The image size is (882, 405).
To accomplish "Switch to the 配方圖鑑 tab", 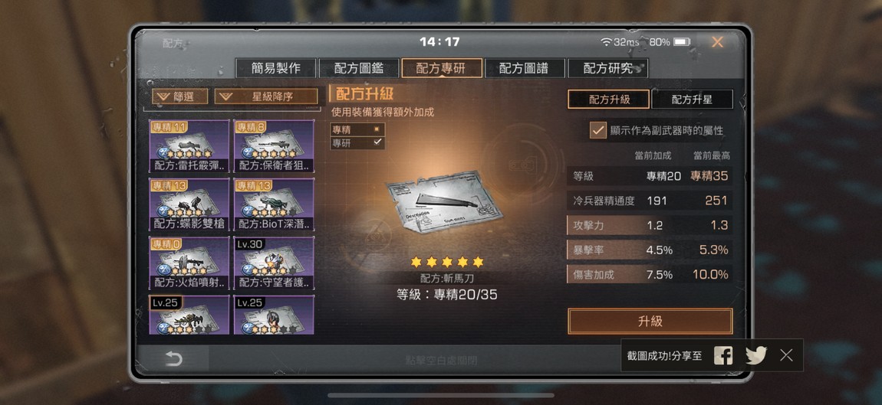I will 359,68.
